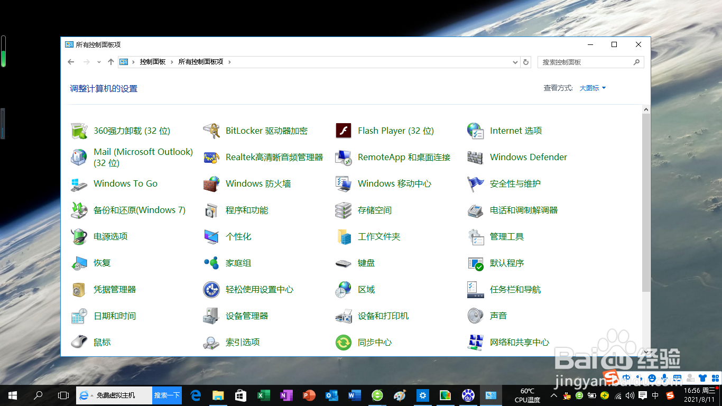The width and height of the screenshot is (722, 406).
Task: Click the 区域 link
Action: (366, 289)
